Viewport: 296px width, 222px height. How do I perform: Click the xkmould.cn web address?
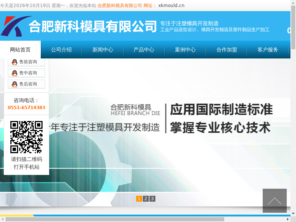(171, 6)
